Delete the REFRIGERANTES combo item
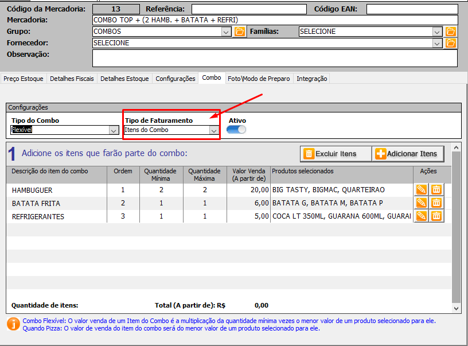The height and width of the screenshot is (346, 468). (436, 216)
